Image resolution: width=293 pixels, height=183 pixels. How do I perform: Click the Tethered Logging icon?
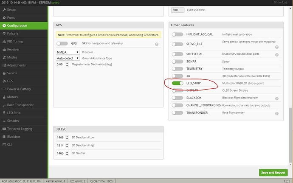pyautogui.click(x=4, y=129)
